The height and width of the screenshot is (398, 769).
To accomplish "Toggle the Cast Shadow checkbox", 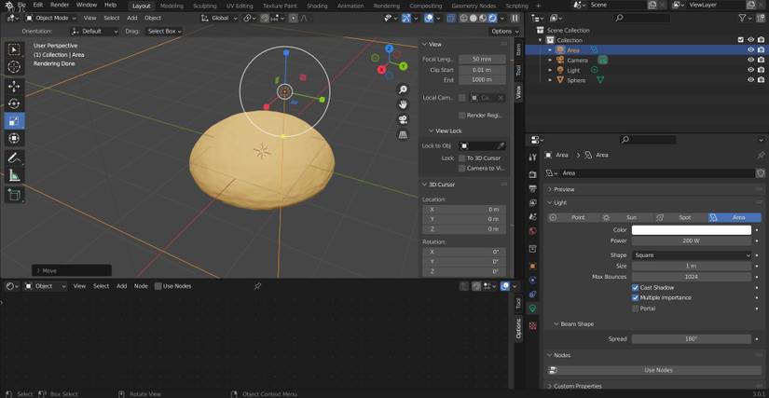I will tap(636, 288).
